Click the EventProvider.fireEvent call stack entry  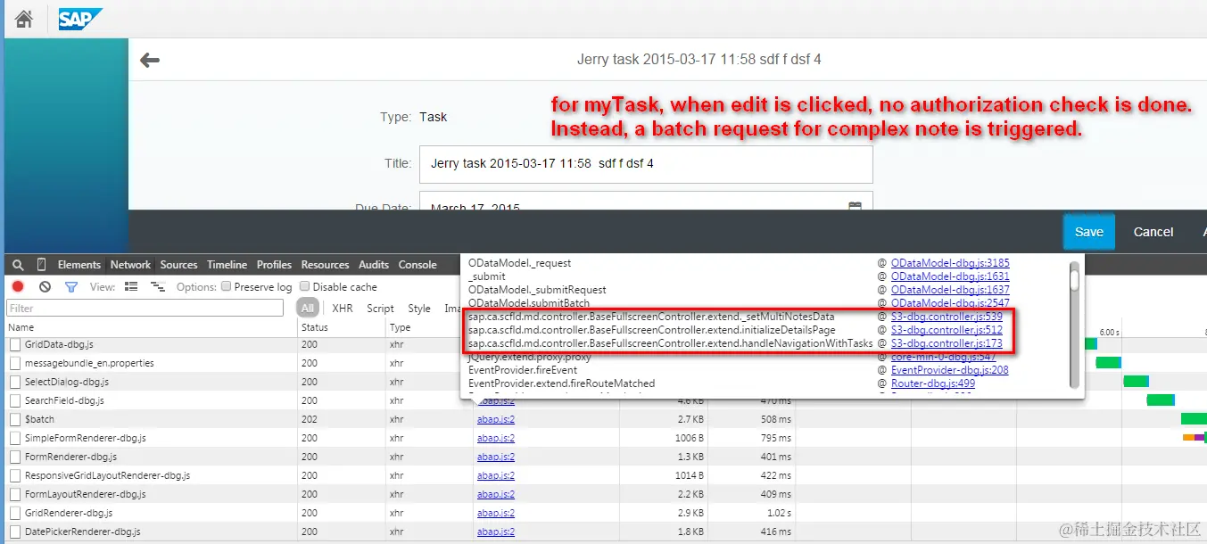tap(523, 370)
